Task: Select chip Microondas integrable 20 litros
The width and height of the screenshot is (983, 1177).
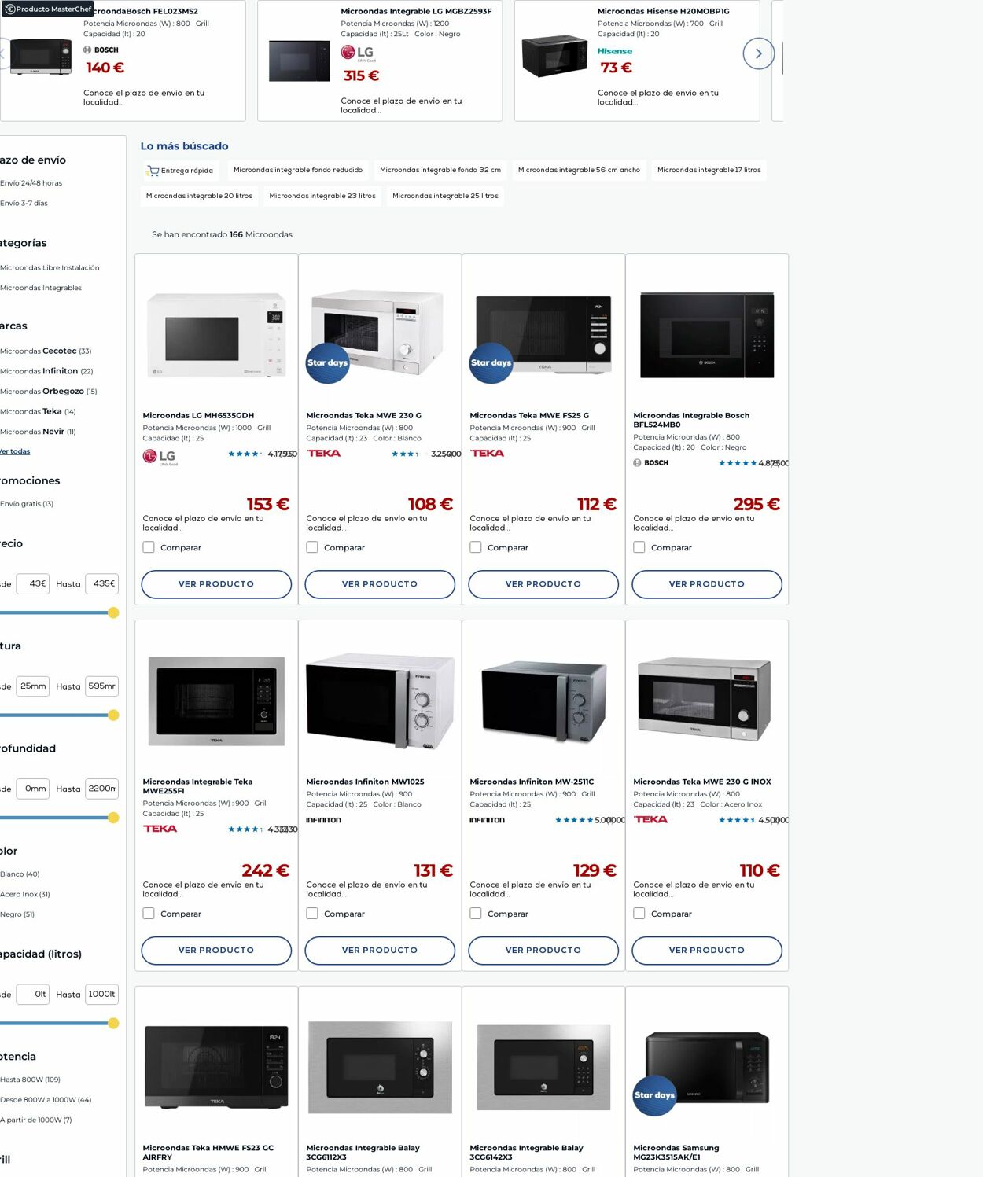Action: [199, 196]
